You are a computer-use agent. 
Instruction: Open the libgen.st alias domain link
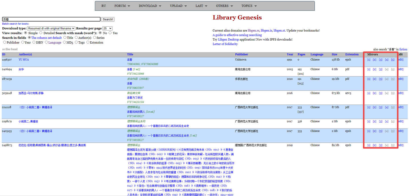pos(279,31)
